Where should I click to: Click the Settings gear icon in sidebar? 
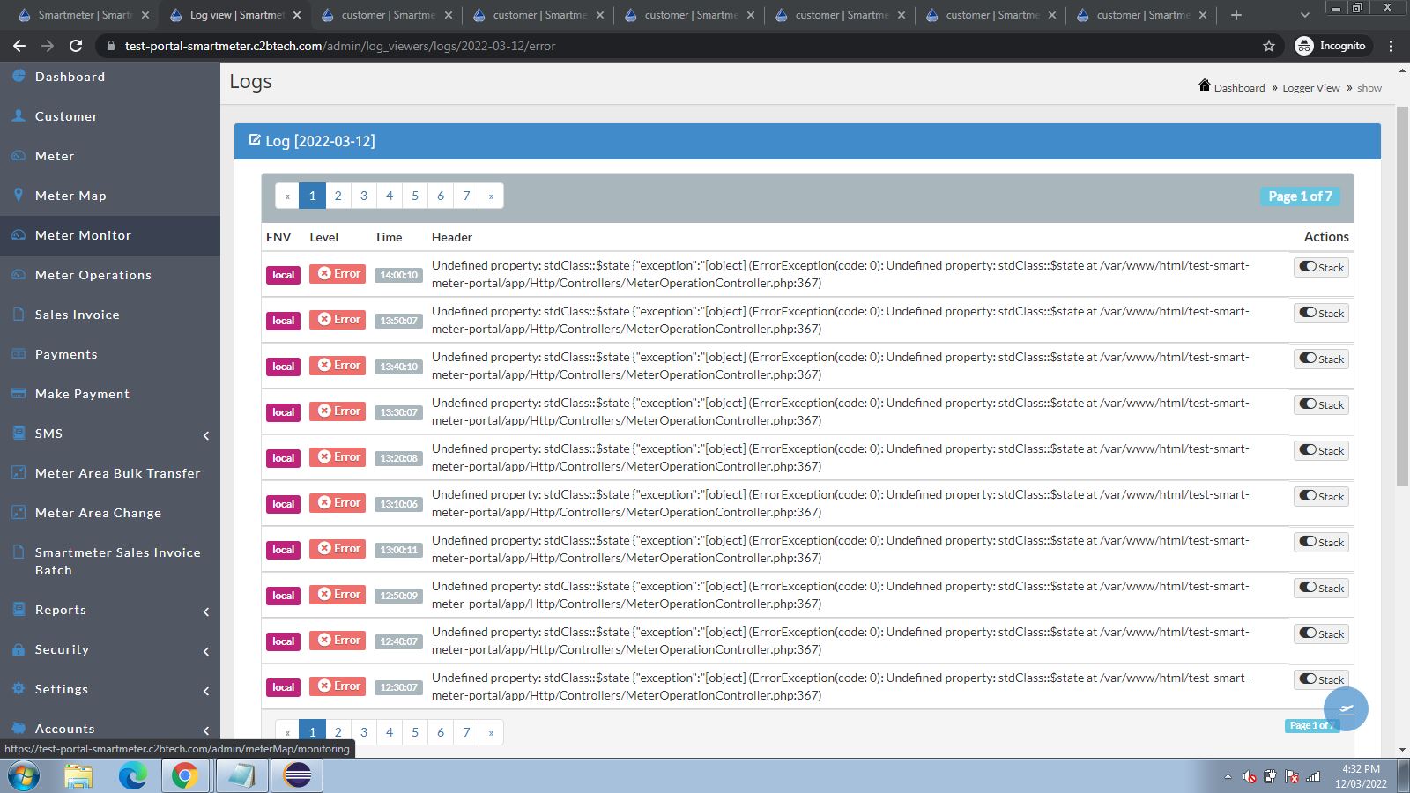[19, 688]
